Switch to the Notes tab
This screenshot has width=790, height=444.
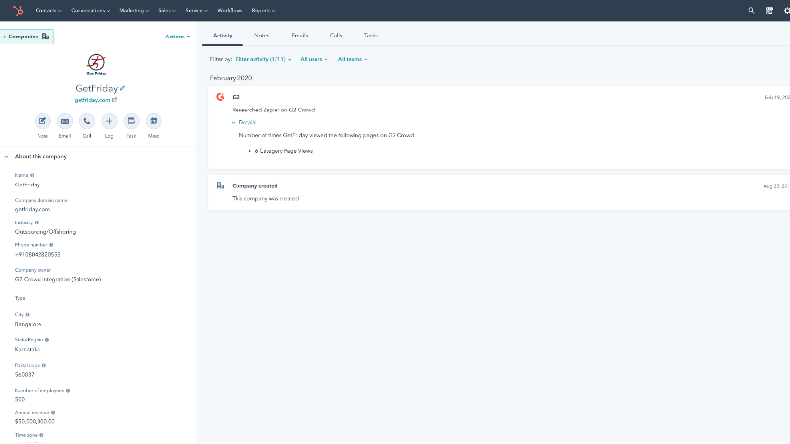(262, 36)
